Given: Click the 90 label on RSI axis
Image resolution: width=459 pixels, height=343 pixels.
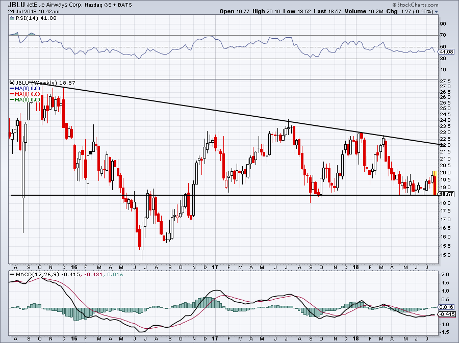Looking at the screenshot, I should (443, 24).
